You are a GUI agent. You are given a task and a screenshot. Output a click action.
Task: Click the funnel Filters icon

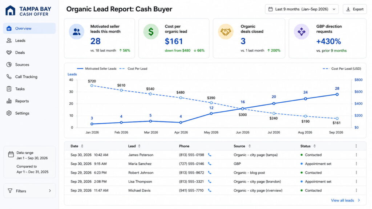(x=10, y=191)
